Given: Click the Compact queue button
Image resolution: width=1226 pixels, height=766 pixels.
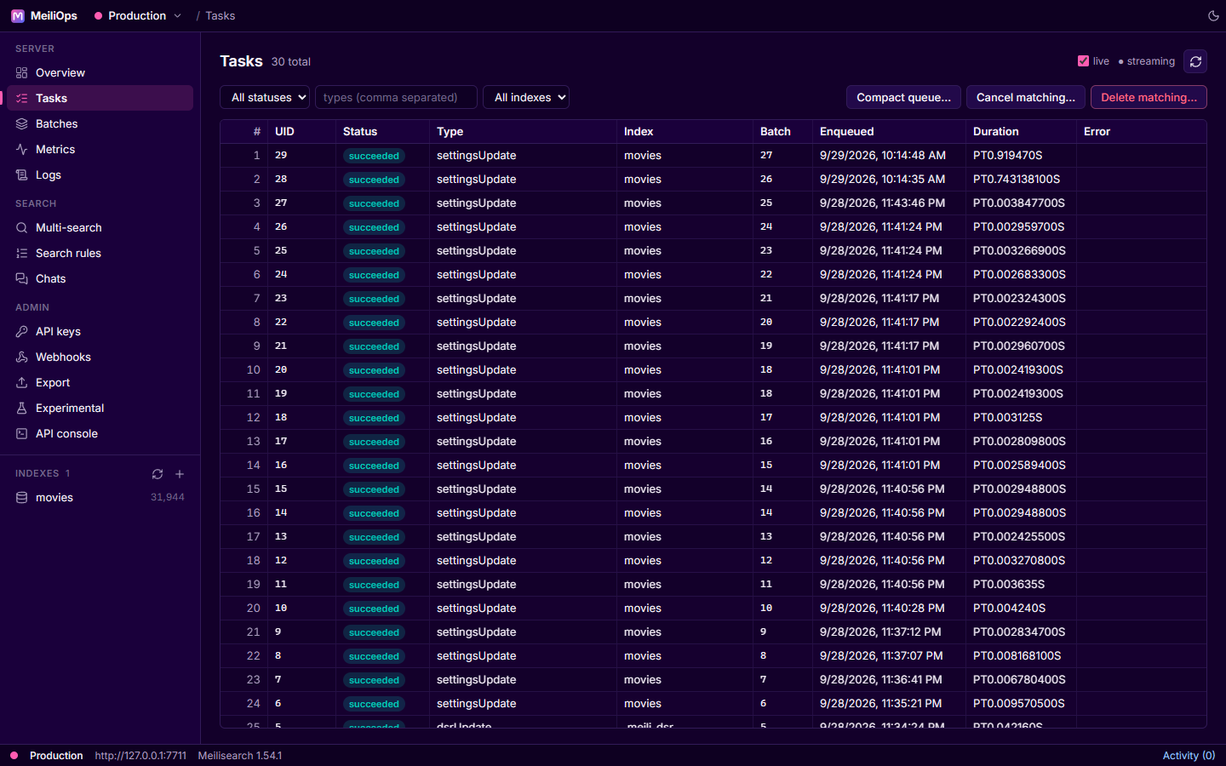Looking at the screenshot, I should (903, 98).
